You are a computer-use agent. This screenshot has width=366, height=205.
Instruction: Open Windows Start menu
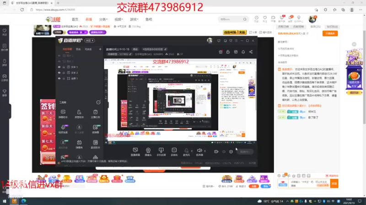coord(5,201)
